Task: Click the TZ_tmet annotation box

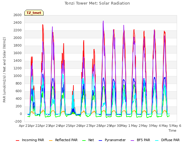Action: click(34, 13)
